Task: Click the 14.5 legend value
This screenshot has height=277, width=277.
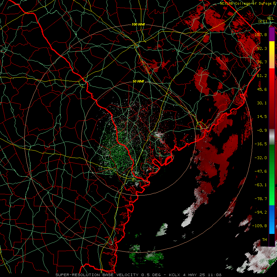Action: [x=262, y=117]
